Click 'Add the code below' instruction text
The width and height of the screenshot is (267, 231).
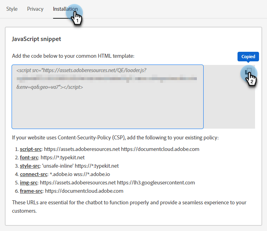point(73,56)
